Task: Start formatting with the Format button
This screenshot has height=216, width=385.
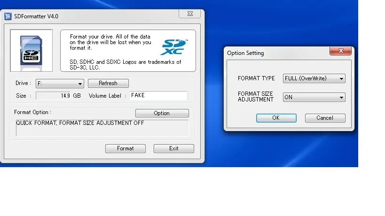Action: 125,148
